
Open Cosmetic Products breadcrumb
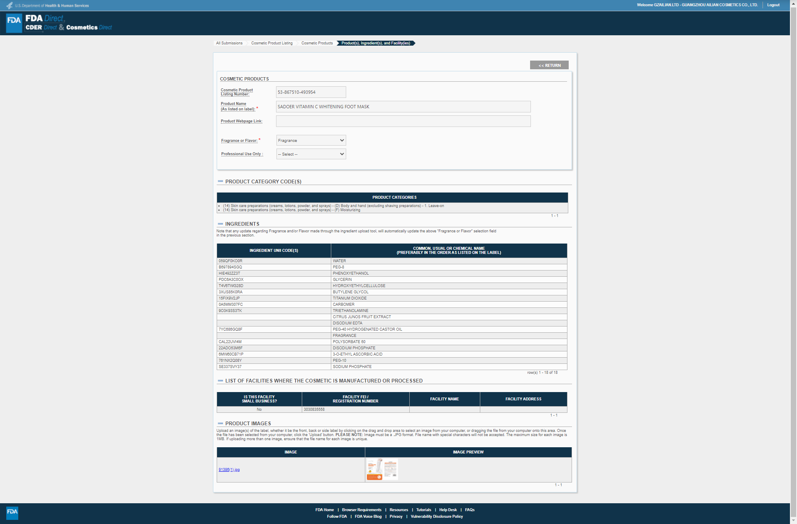click(317, 43)
